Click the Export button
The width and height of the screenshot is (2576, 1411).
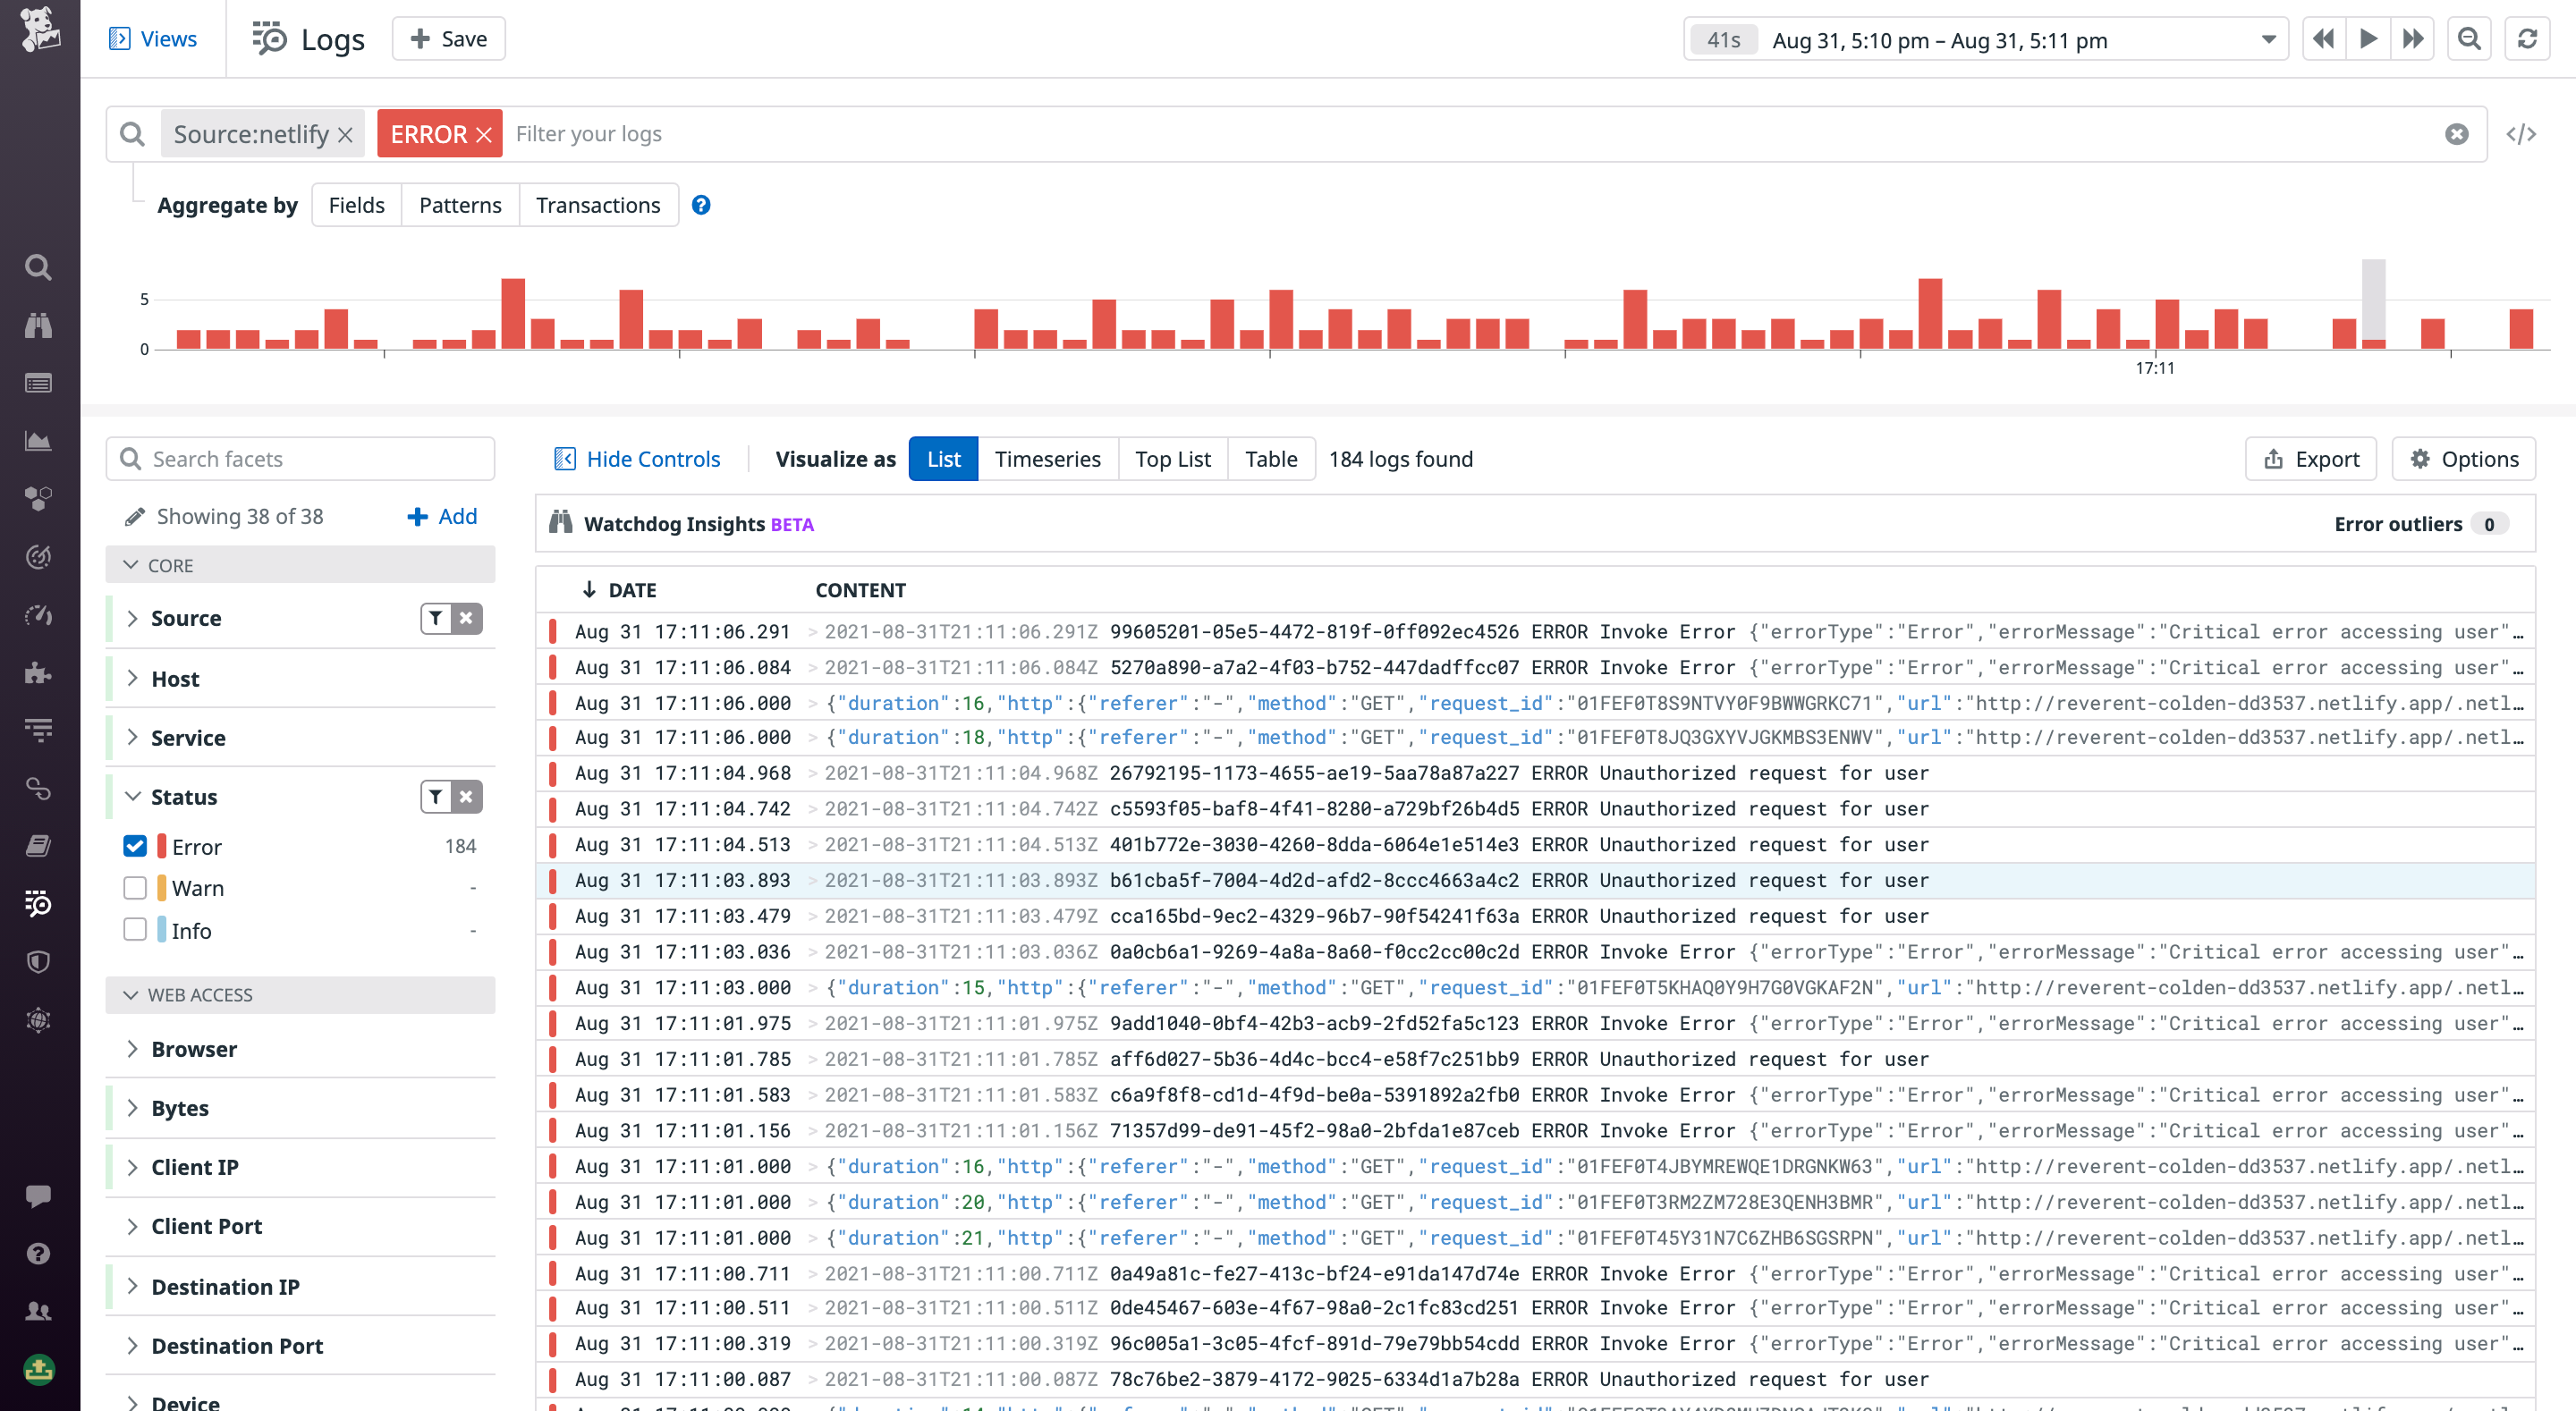tap(2310, 459)
